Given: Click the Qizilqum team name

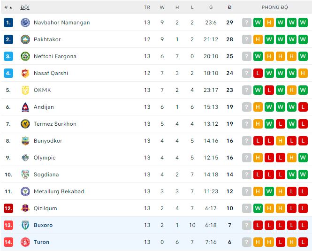Looking at the screenshot, I should coord(45,208).
